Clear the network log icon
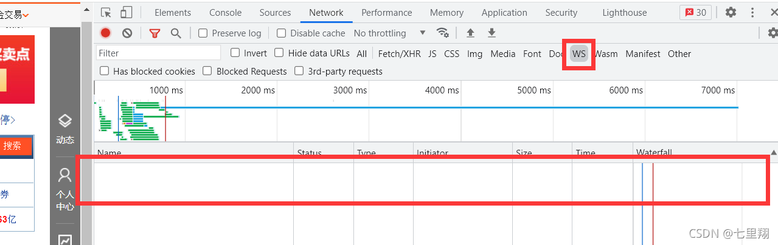 click(127, 33)
